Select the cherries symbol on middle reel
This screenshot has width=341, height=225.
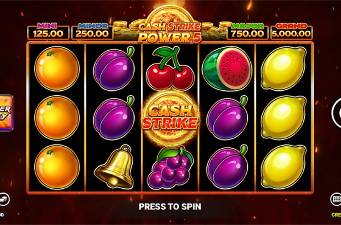(170, 68)
